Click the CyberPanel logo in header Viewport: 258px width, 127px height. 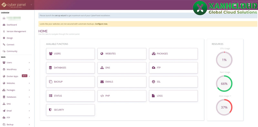pos(14,5)
